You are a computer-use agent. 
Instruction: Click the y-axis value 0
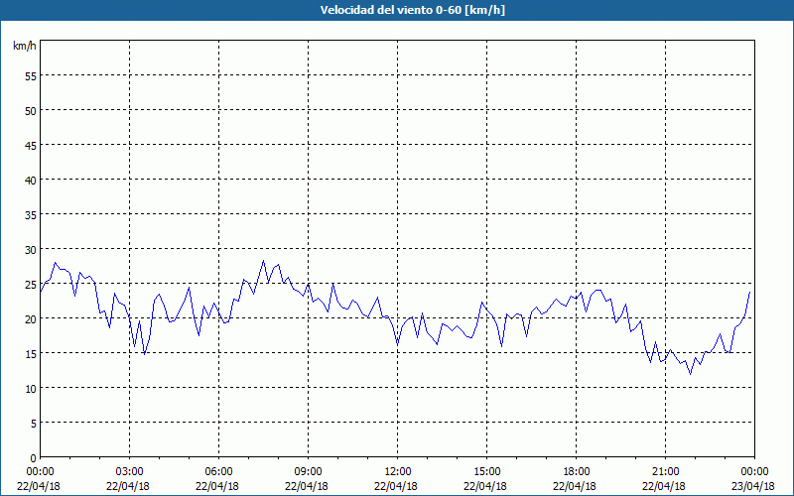34,458
